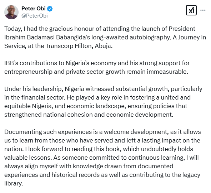Open the three-dot more options menu

click(203, 10)
